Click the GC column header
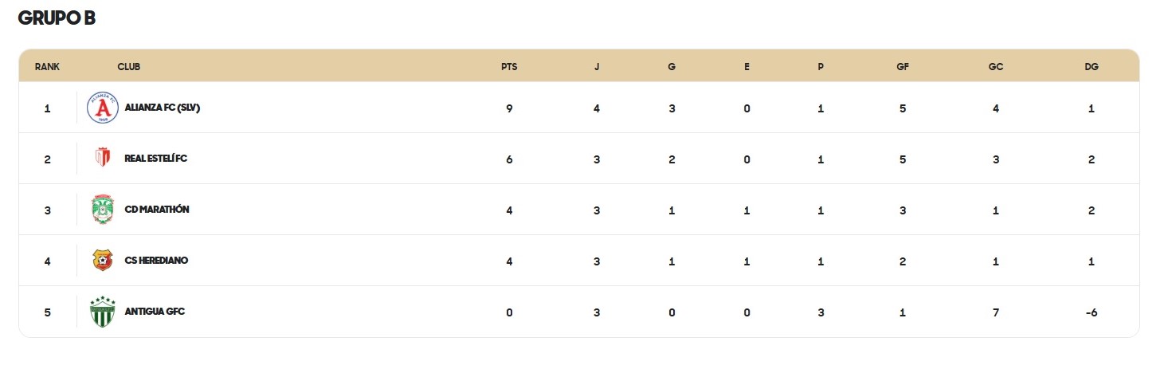Image resolution: width=1156 pixels, height=377 pixels. [996, 67]
